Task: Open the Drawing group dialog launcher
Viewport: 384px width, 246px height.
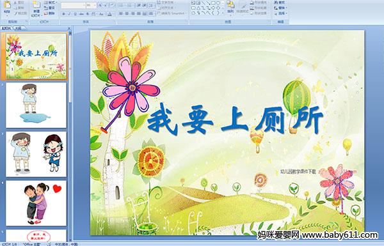Action: pyautogui.click(x=269, y=22)
